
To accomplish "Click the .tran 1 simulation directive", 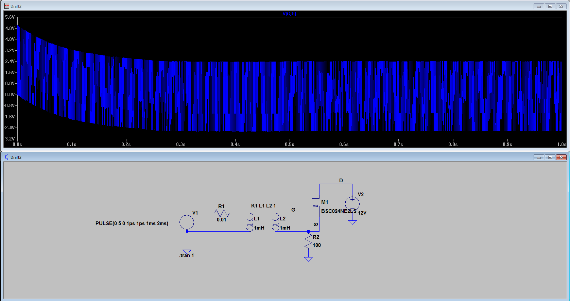I will coord(187,255).
